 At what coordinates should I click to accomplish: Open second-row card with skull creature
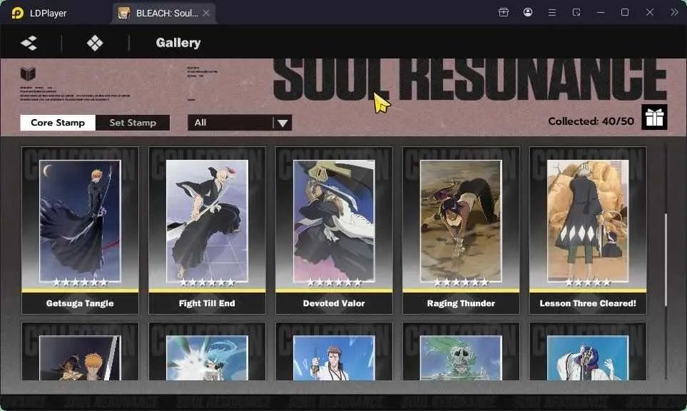[x=461, y=352]
